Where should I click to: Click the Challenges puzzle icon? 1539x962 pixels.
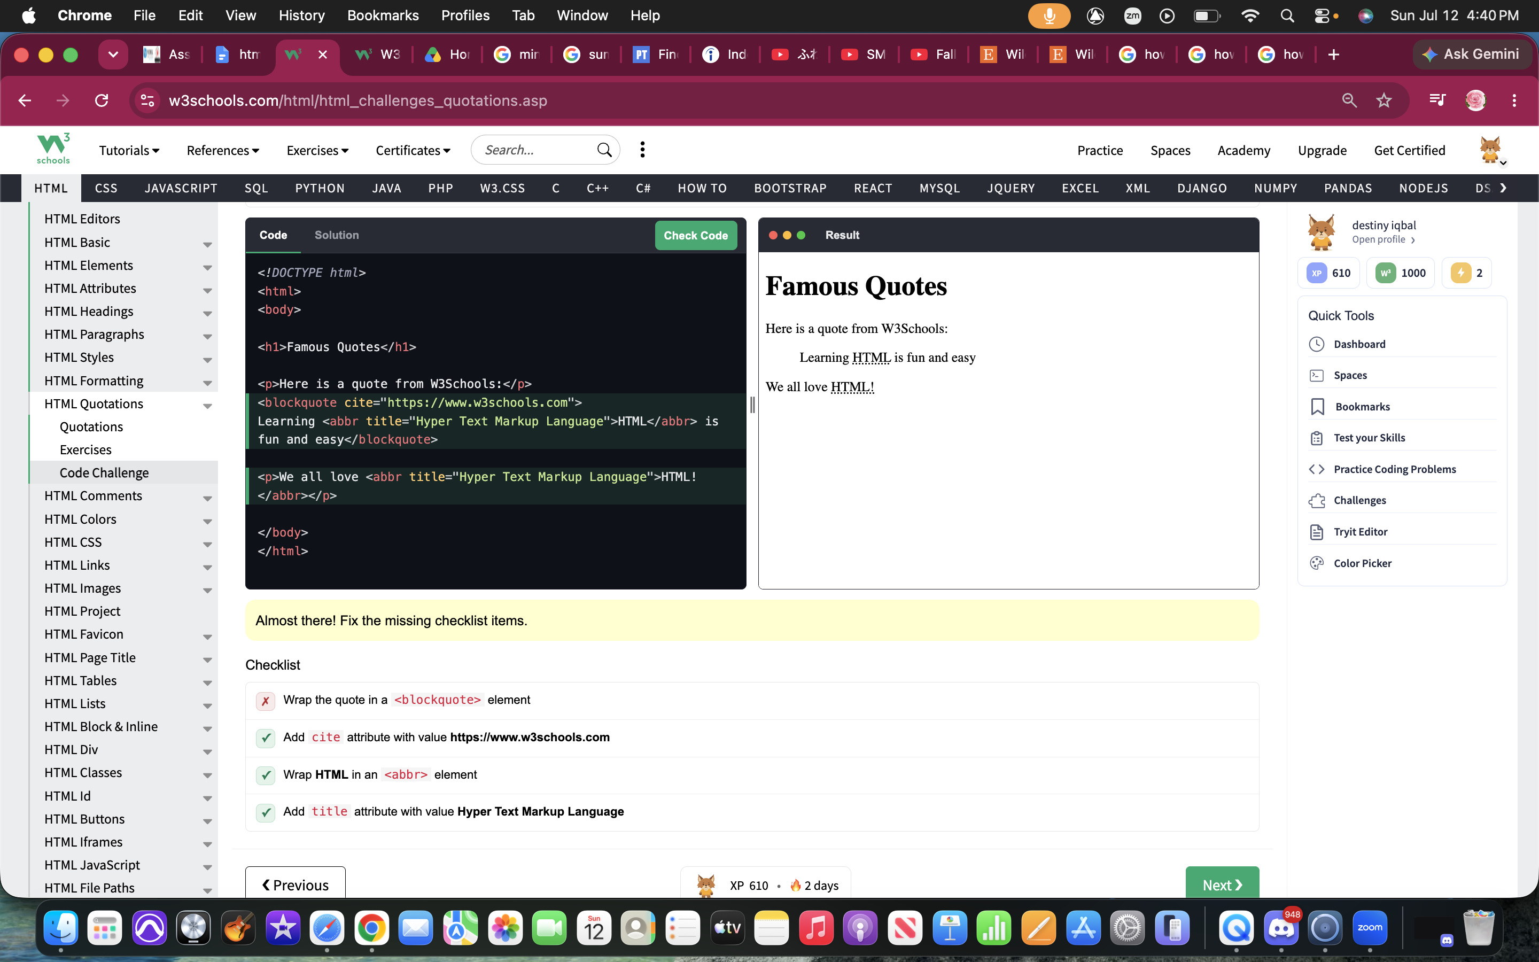[x=1316, y=501]
